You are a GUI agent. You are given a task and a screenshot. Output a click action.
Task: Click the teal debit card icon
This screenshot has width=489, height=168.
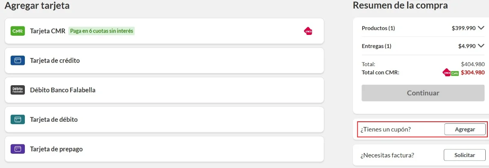point(18,119)
